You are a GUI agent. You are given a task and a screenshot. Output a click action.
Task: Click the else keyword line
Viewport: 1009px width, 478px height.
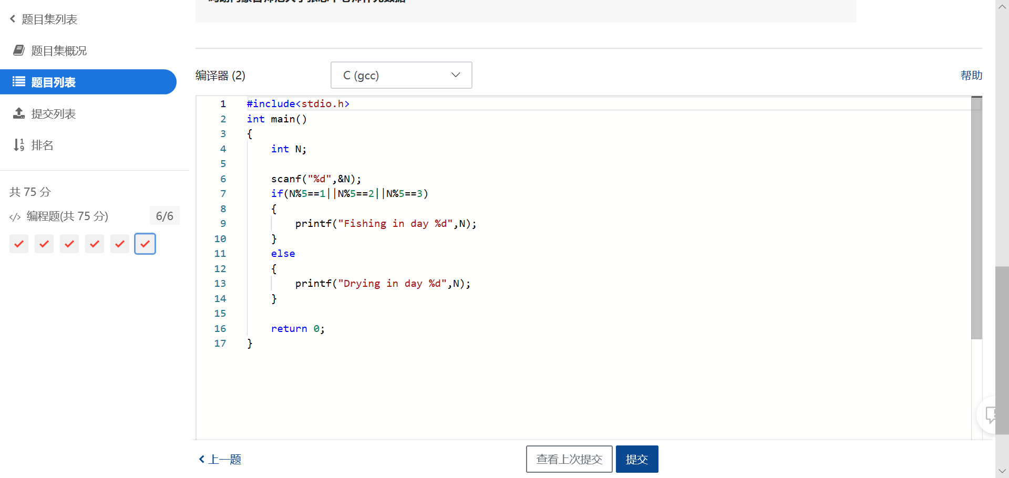tap(283, 254)
